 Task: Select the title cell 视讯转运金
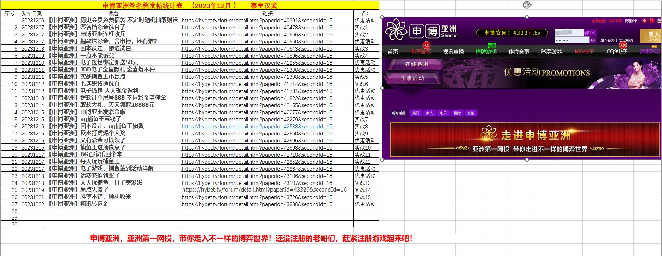[x=113, y=204]
